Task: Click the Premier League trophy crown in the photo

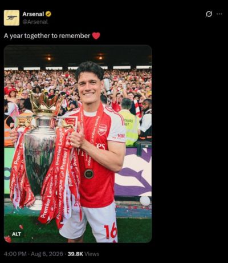Action: click(45, 102)
